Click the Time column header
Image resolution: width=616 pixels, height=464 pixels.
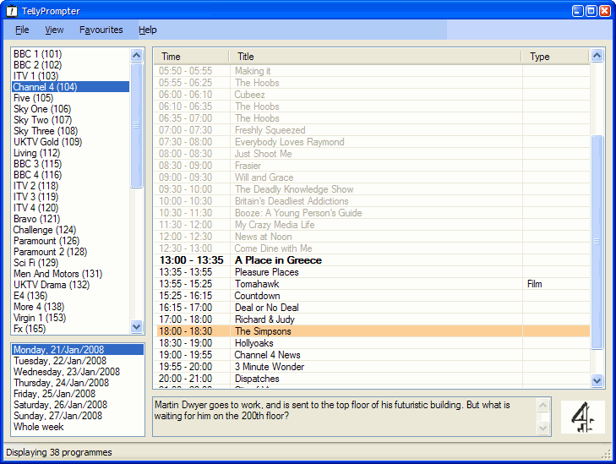click(x=191, y=57)
